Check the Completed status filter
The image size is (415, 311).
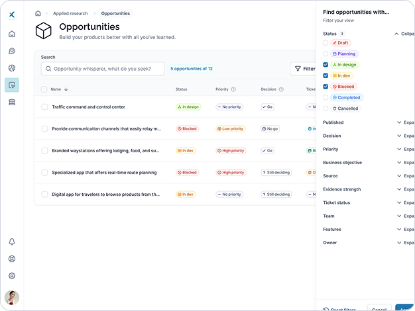tap(326, 97)
